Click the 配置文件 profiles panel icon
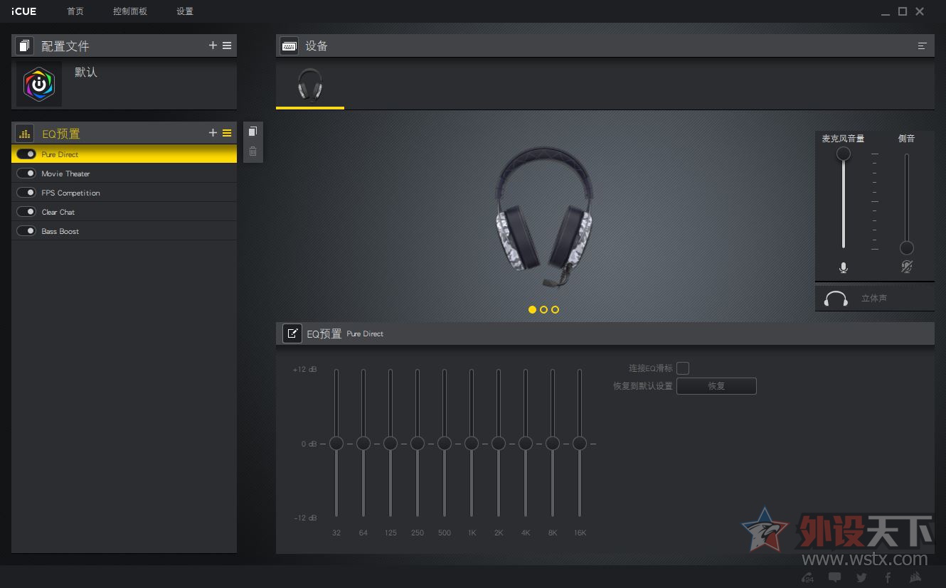 tap(24, 46)
